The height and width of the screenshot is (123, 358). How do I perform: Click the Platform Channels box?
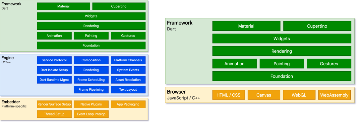pyautogui.click(x=128, y=60)
